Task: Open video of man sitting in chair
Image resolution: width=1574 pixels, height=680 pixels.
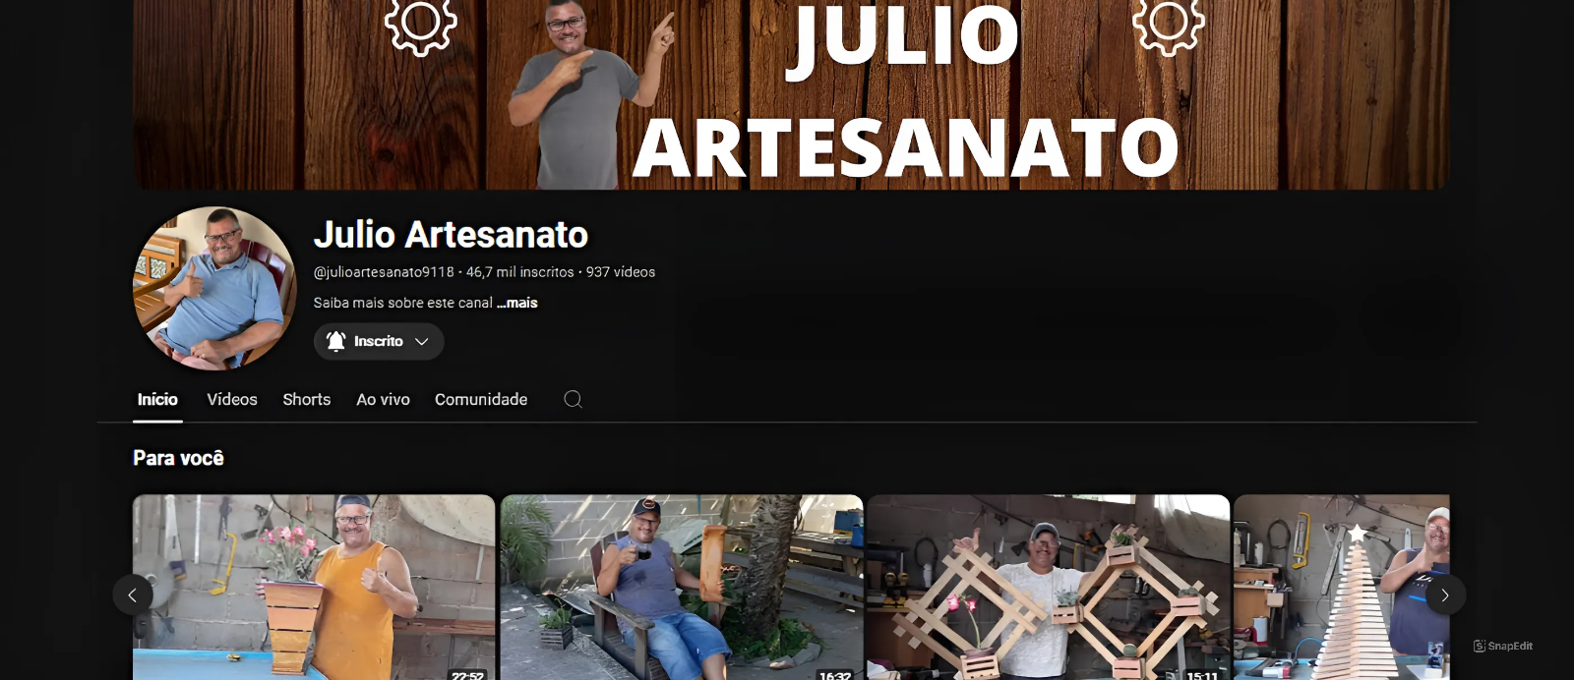Action: [x=681, y=586]
